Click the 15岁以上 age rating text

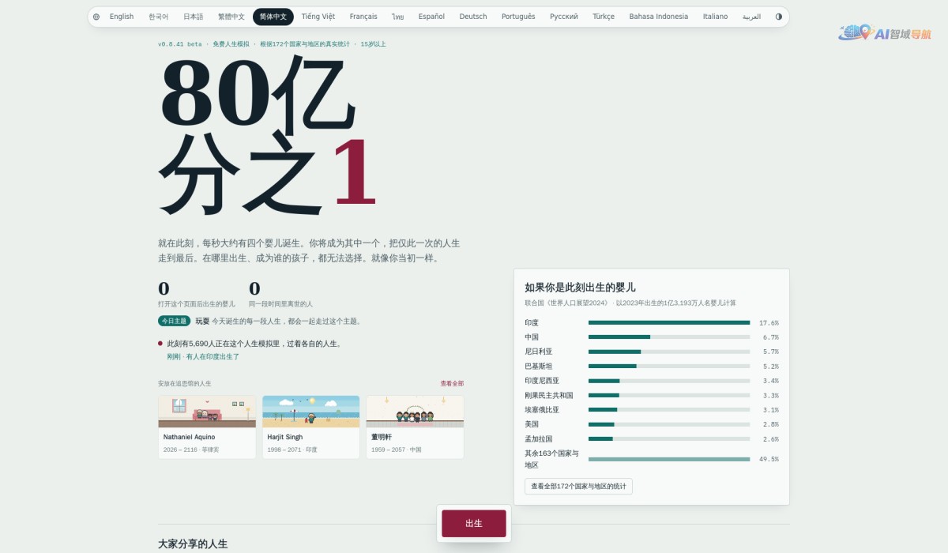tap(373, 44)
